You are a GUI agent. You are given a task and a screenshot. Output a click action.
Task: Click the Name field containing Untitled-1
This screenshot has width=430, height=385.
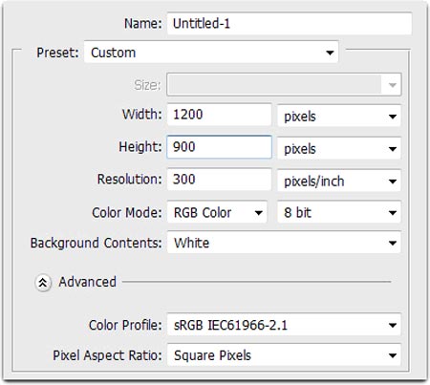click(290, 24)
